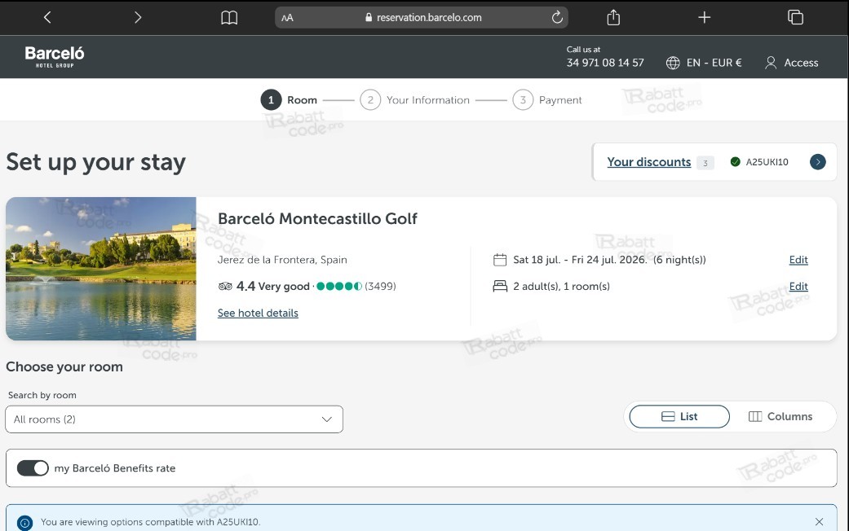
Task: Open Barceló Montecastillo Golf hotel photo
Action: pos(101,269)
